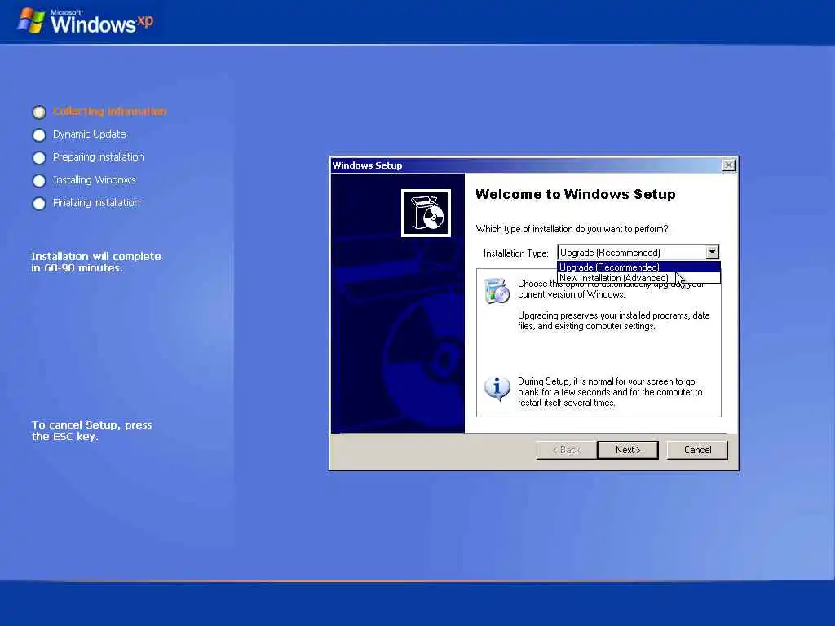The width and height of the screenshot is (835, 626).
Task: Click 'Welcome to Windows Setup' heading
Action: click(575, 194)
